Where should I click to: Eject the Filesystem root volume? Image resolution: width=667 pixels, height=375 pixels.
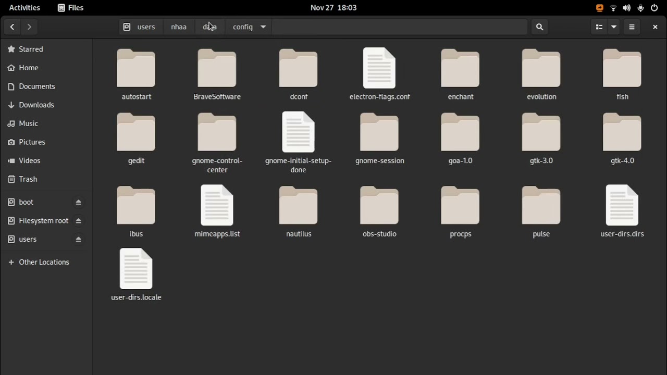(x=79, y=221)
